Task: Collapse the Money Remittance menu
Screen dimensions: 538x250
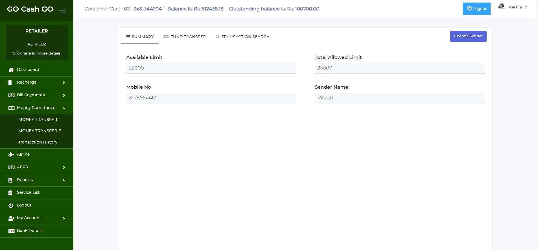Action: pyautogui.click(x=64, y=108)
